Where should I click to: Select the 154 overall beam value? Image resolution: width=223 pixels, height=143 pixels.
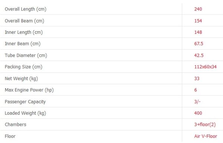(x=198, y=21)
